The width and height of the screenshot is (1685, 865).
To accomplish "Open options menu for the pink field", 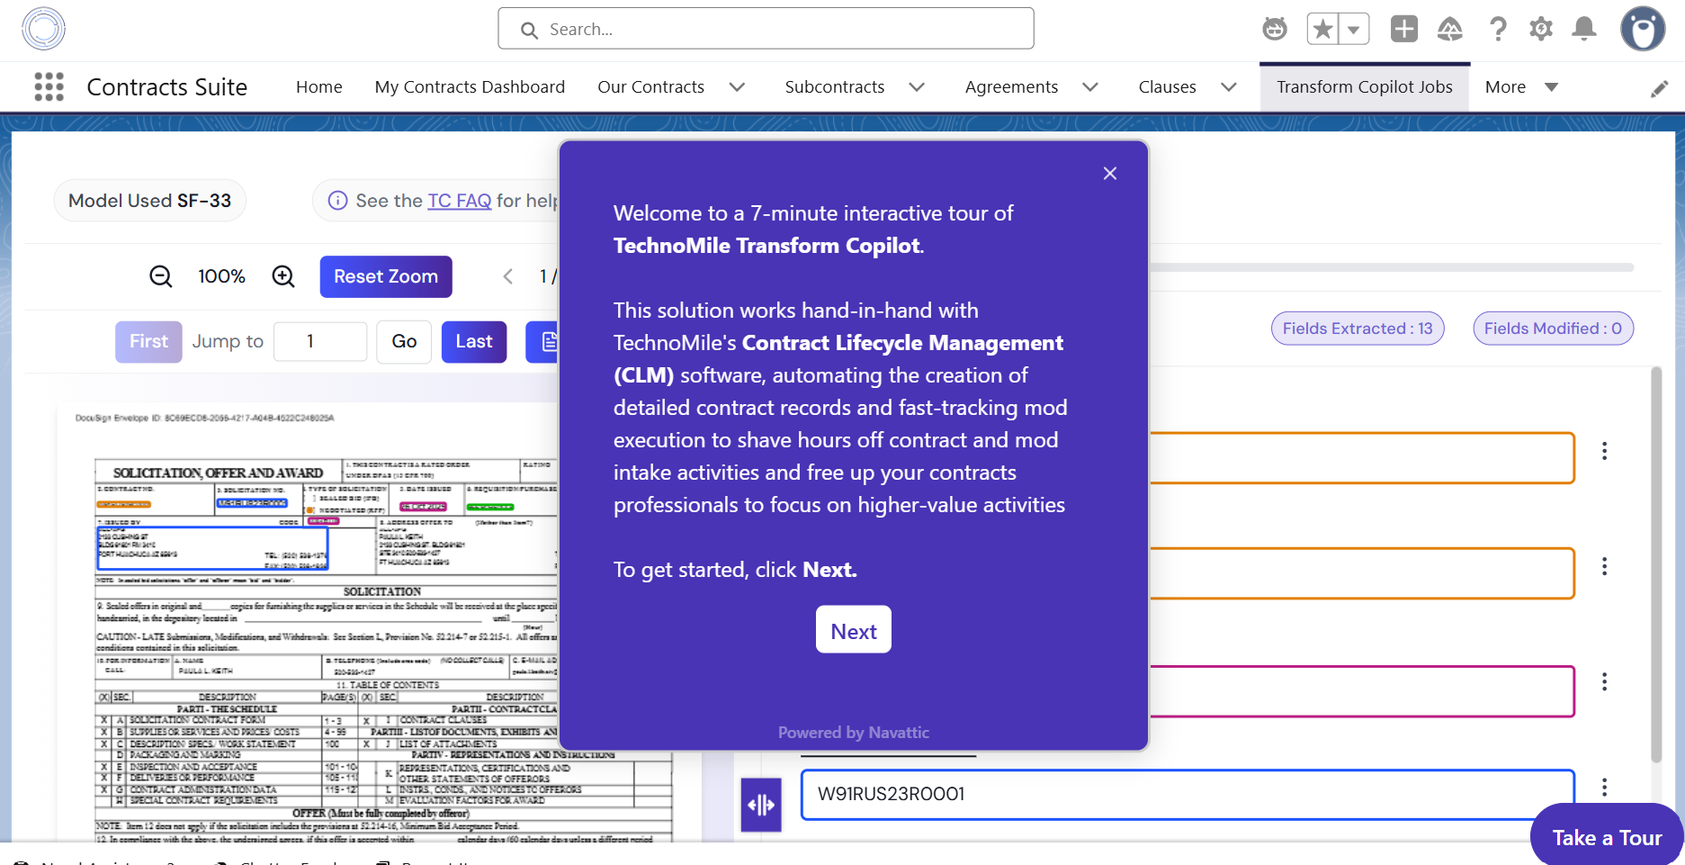I will click(x=1604, y=681).
